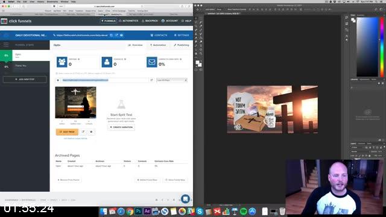Toggle Auto-Select checkbox in Photoshop options bar
This screenshot has width=386, height=217.
(205, 10)
